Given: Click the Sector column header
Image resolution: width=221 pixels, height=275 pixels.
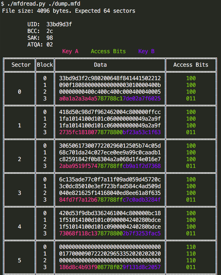Looking at the screenshot, I should (21, 65).
